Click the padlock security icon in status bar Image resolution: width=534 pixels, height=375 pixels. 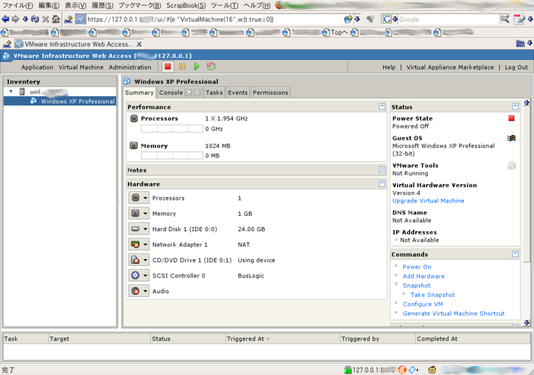tap(347, 370)
